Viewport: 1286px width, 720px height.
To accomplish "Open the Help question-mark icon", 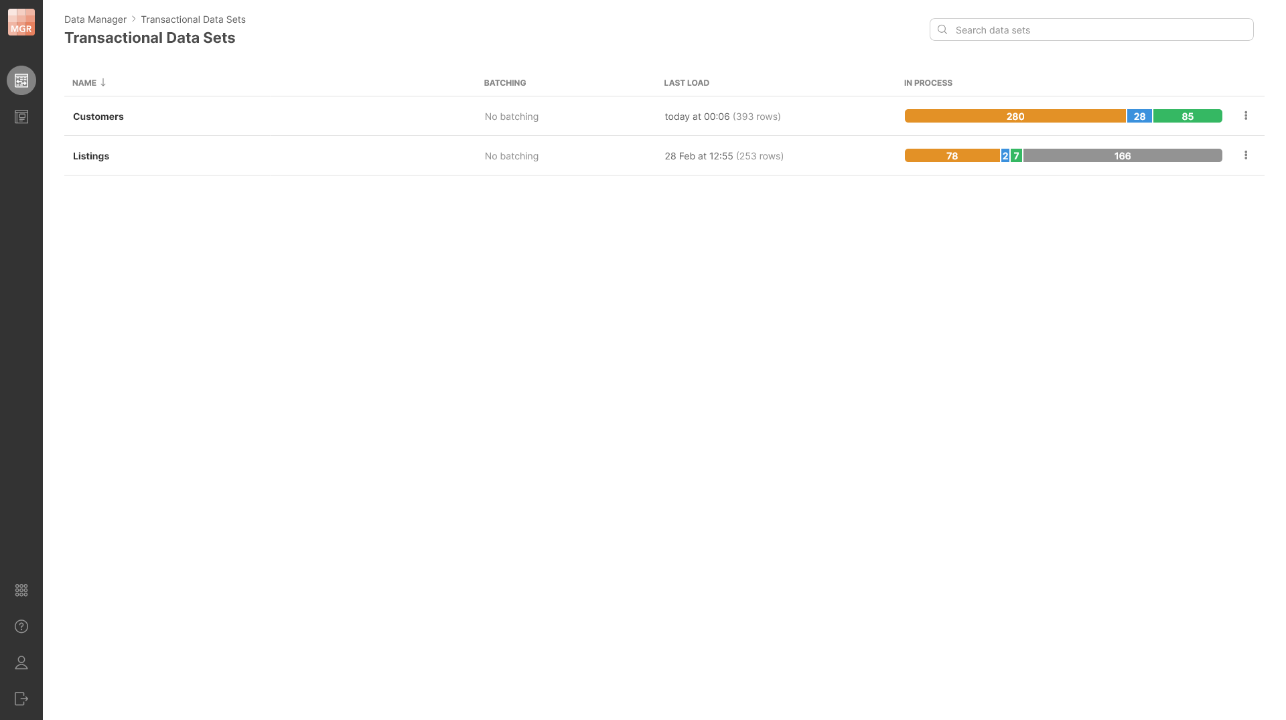I will coord(21,626).
